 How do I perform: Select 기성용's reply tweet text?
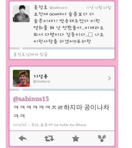coord(61,112)
